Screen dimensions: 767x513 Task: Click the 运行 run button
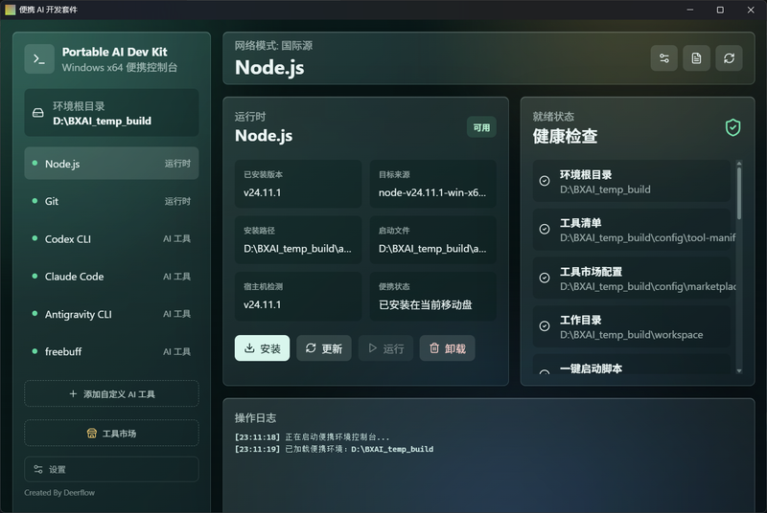pos(385,348)
